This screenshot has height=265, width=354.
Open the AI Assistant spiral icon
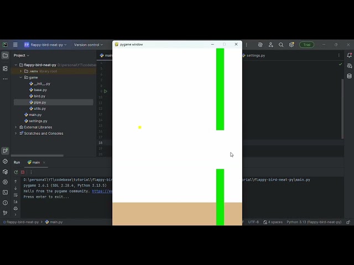coord(261,45)
